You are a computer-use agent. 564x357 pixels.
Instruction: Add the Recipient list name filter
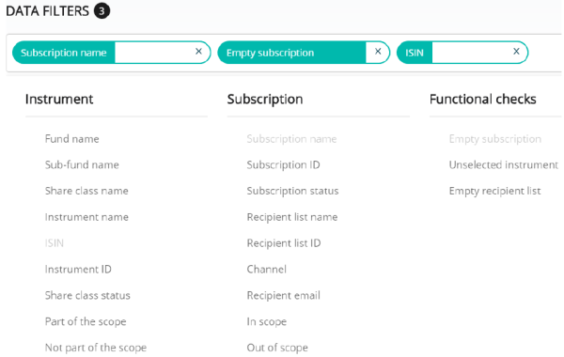click(292, 217)
